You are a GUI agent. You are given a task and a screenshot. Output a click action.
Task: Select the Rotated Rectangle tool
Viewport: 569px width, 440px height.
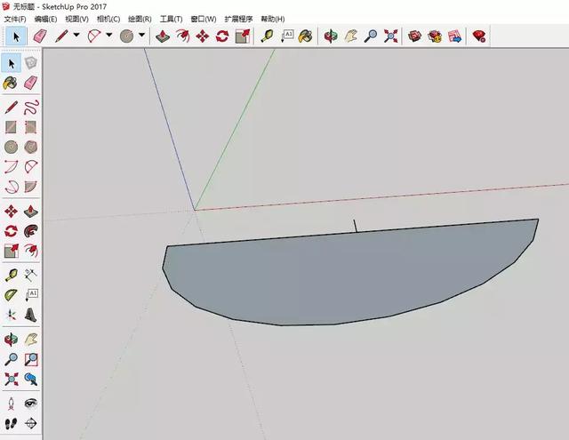[x=31, y=127]
